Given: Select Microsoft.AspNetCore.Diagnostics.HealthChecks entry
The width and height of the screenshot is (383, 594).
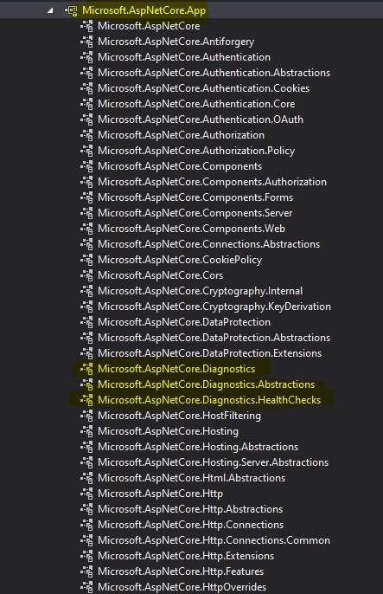Looking at the screenshot, I should 209,400.
